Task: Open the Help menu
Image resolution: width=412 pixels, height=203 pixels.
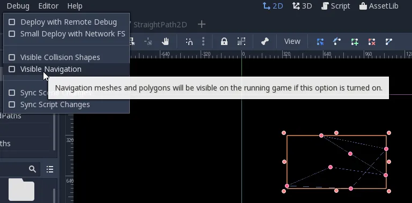Action: (x=75, y=6)
